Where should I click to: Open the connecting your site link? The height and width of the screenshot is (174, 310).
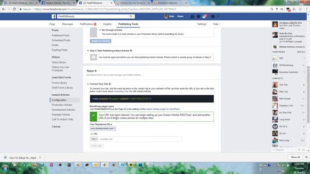[x=123, y=91]
